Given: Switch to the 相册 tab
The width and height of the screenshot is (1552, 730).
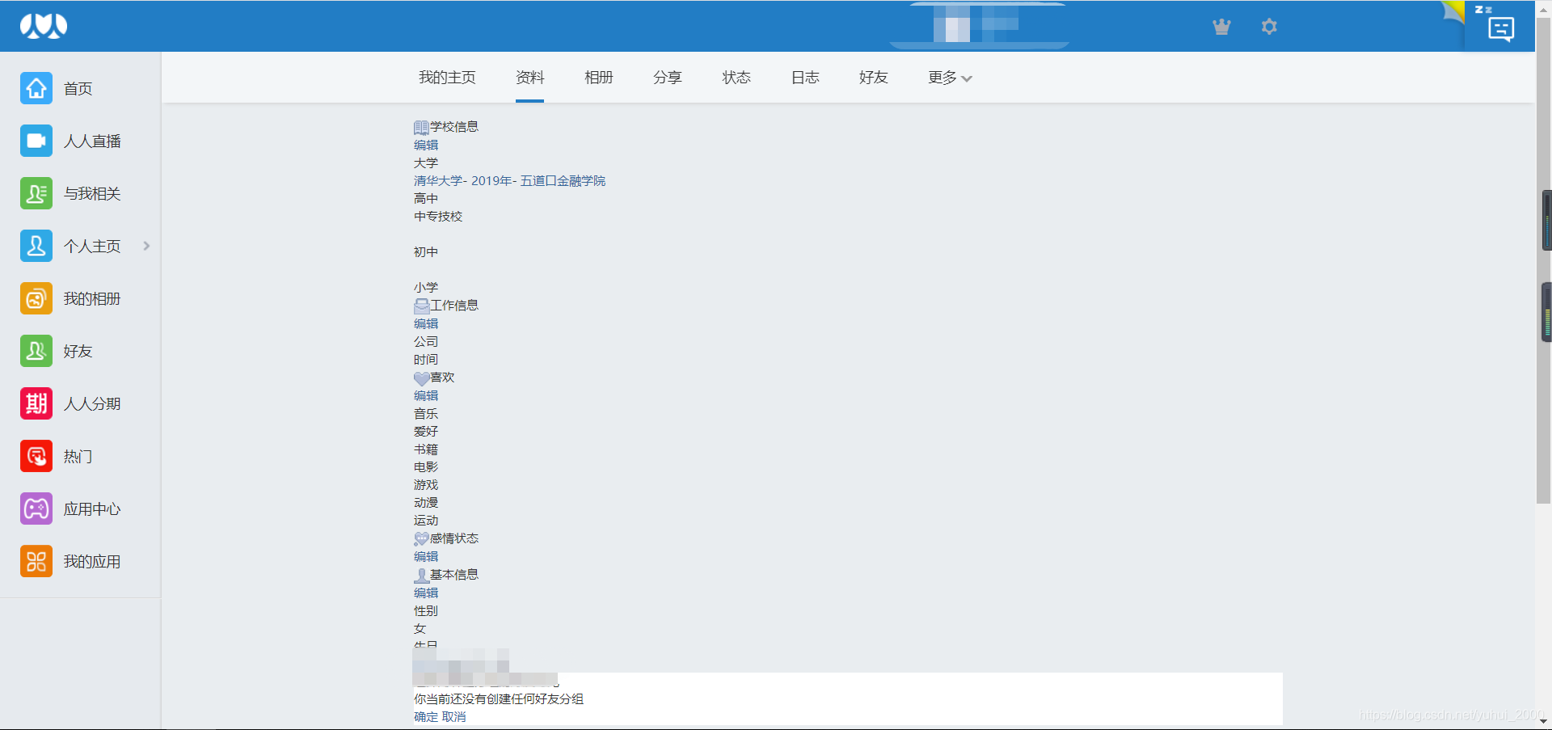Looking at the screenshot, I should (598, 78).
